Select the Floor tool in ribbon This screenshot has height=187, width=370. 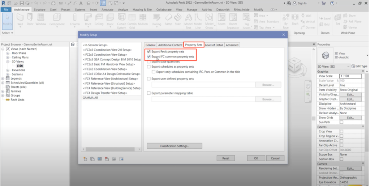pyautogui.click(x=110, y=20)
